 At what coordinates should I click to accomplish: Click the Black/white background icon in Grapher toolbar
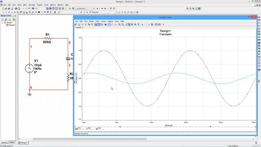coord(105,24)
